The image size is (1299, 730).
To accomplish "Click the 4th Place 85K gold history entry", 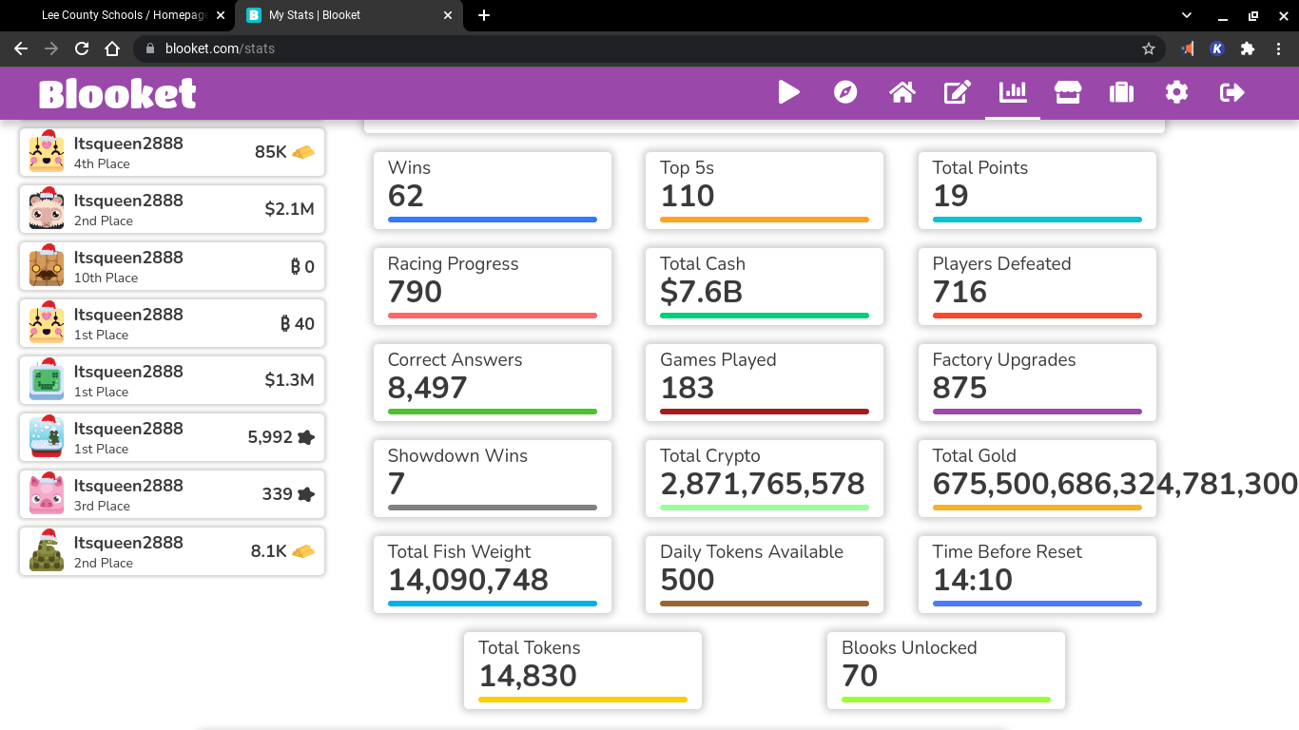I will tap(172, 152).
